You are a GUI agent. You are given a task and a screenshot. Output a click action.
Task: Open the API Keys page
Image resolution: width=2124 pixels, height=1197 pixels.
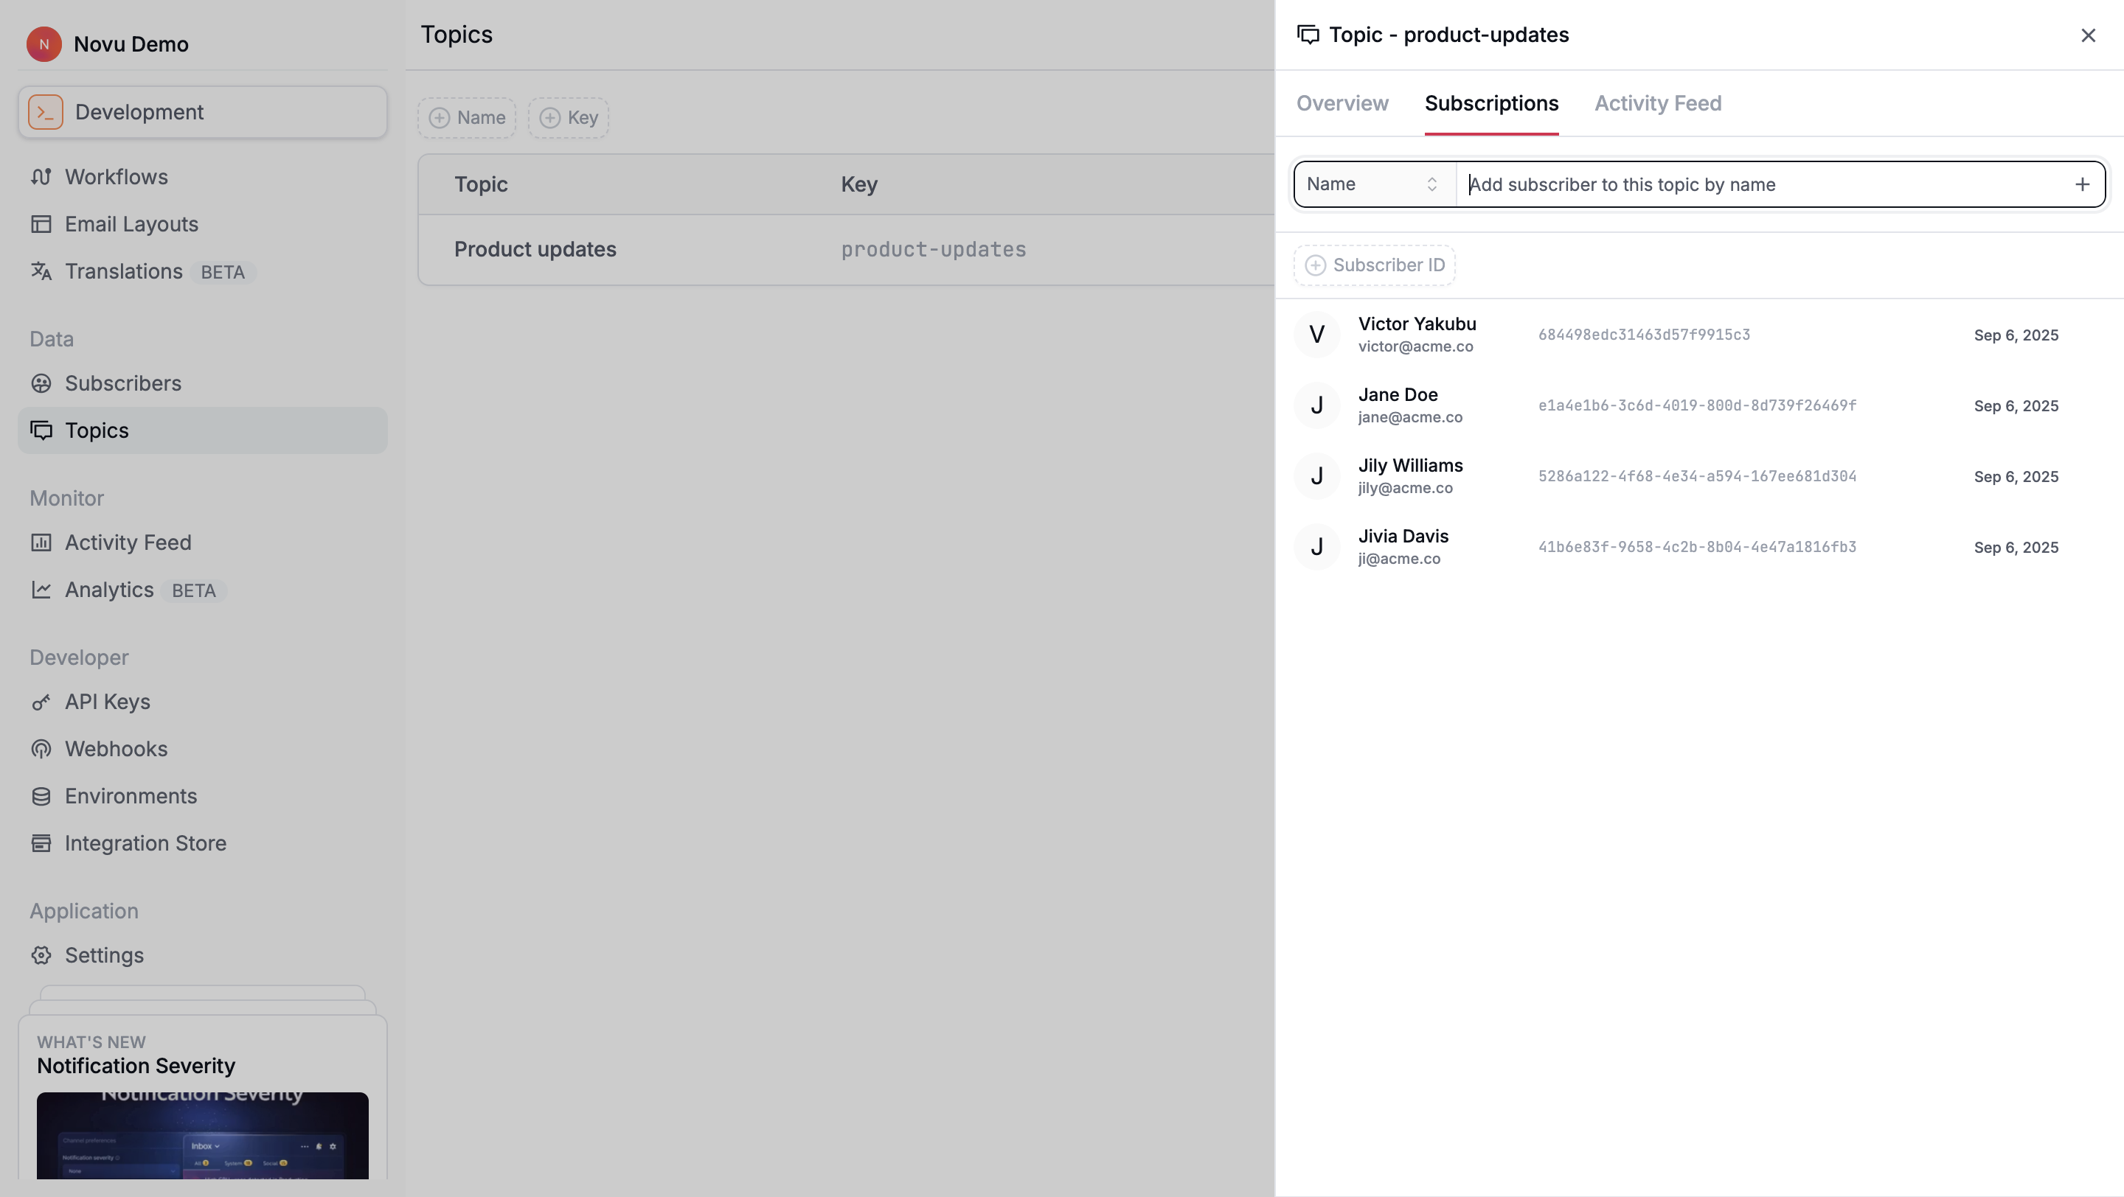(107, 701)
